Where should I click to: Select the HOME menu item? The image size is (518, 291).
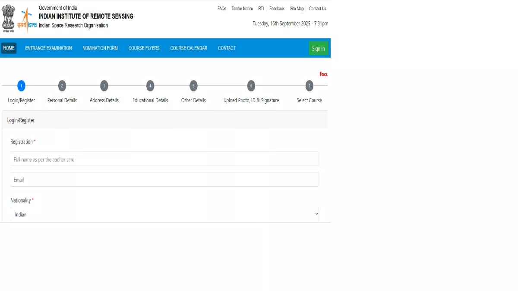[x=9, y=48]
